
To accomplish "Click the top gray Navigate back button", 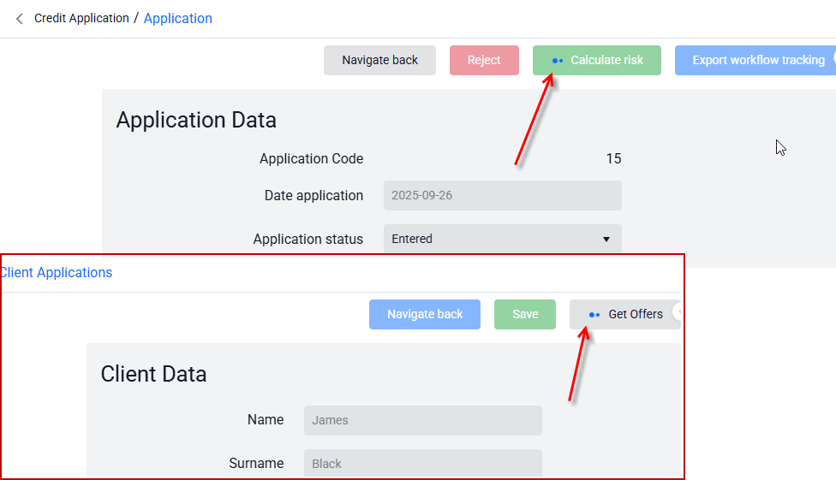I will (x=379, y=60).
